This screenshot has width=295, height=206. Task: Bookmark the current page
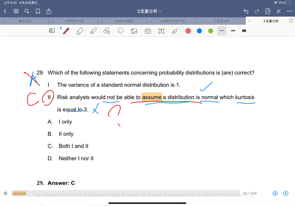(x=38, y=11)
